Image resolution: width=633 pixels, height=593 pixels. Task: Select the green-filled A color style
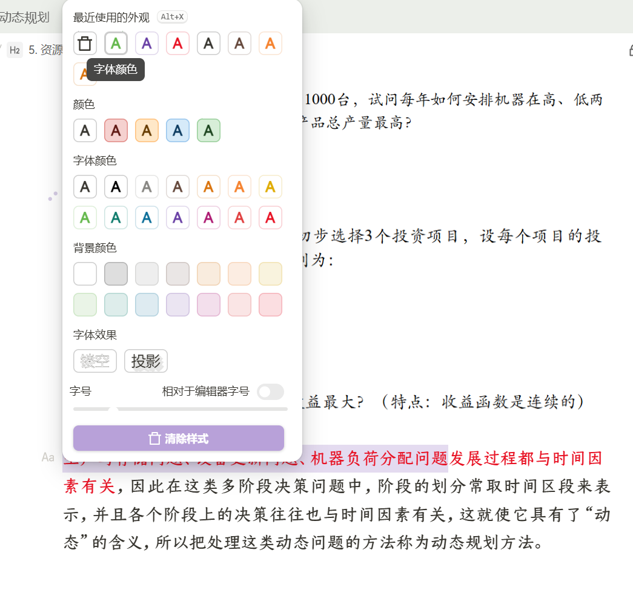pyautogui.click(x=208, y=131)
